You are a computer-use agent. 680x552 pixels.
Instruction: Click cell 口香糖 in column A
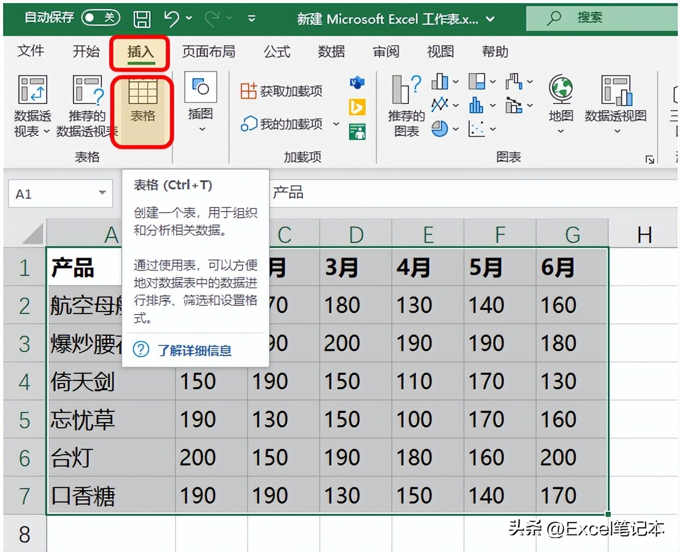(111, 496)
